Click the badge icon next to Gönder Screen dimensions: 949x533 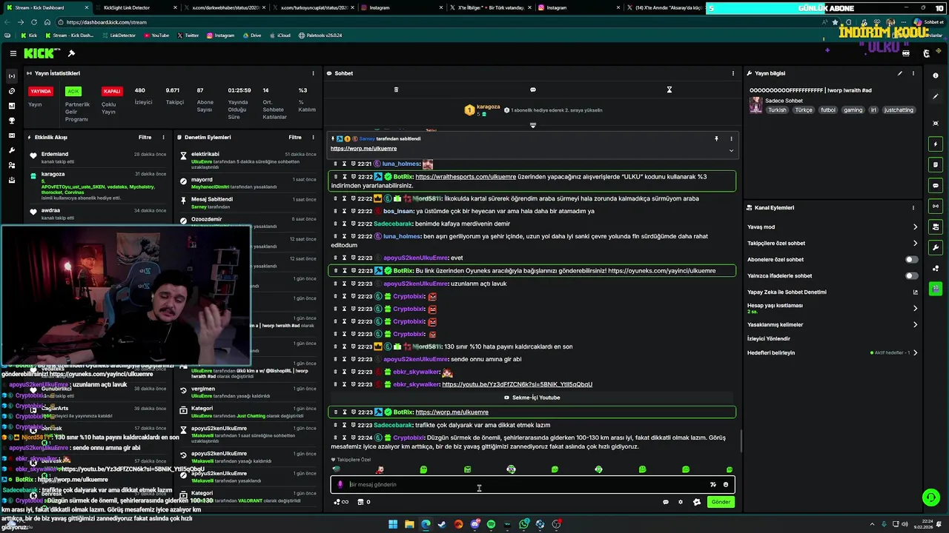[697, 502]
